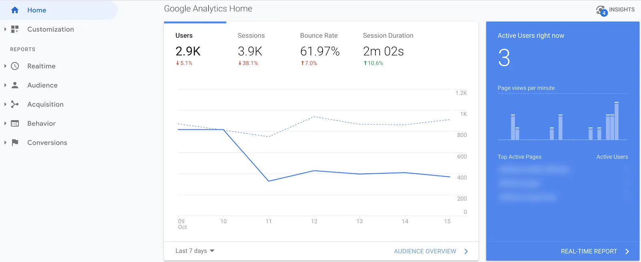This screenshot has height=262, width=641.
Task: Open Audience reports label
Action: pos(42,85)
